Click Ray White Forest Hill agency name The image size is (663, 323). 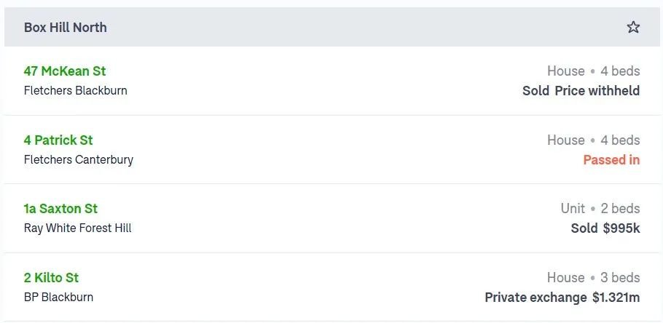pyautogui.click(x=77, y=228)
